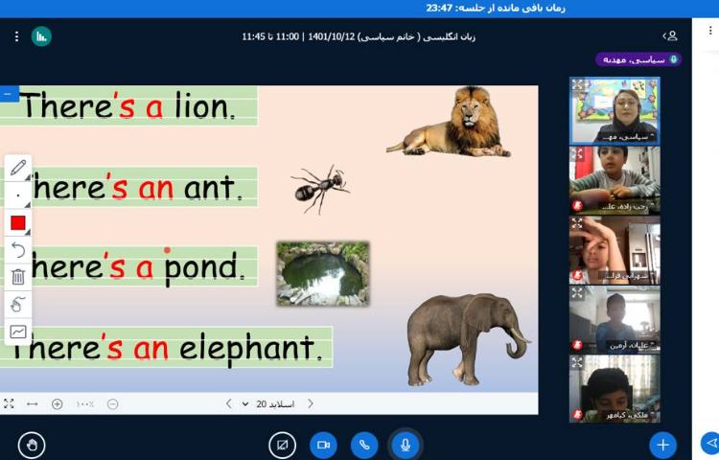
Task: Open the users list panel
Action: [671, 35]
